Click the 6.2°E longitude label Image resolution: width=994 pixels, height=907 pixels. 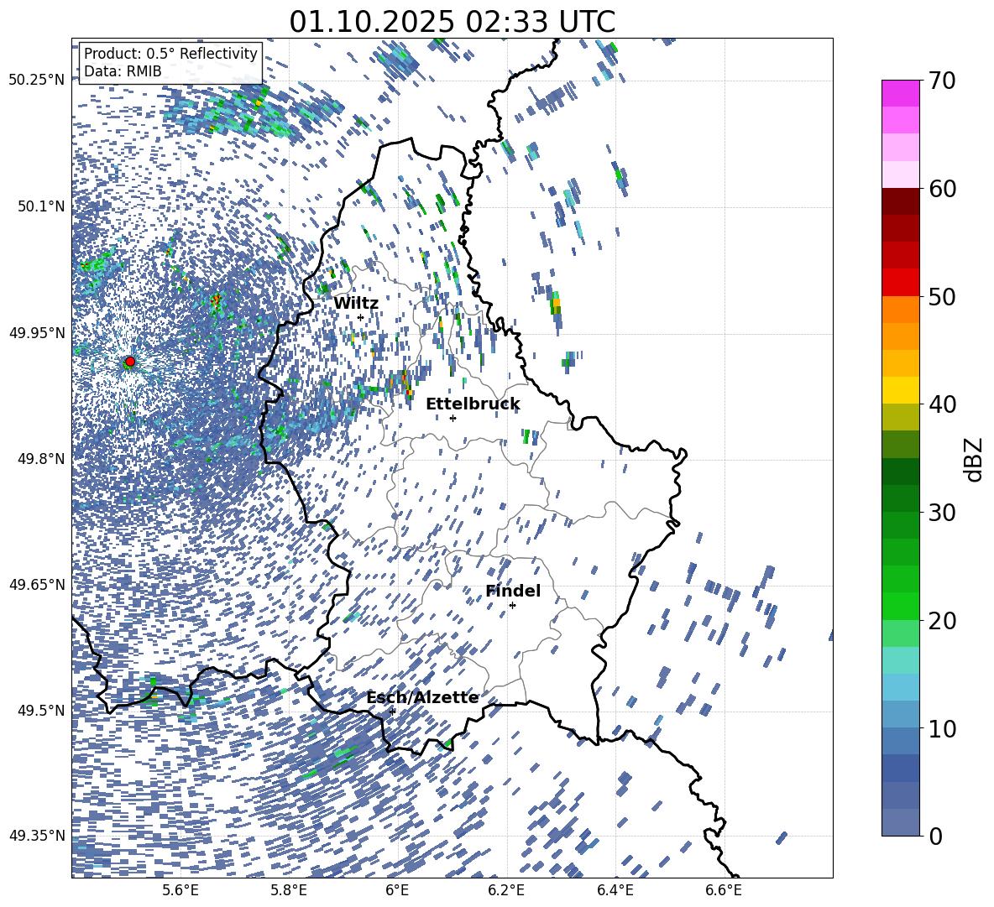[x=506, y=890]
